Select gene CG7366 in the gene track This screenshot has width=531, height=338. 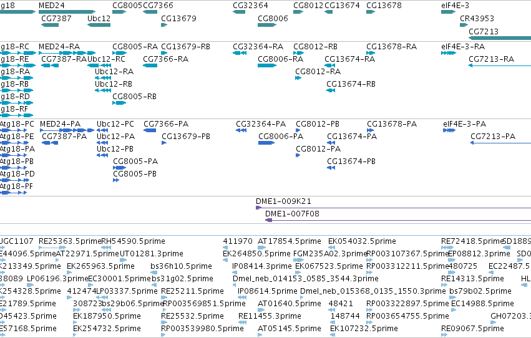coord(150,12)
